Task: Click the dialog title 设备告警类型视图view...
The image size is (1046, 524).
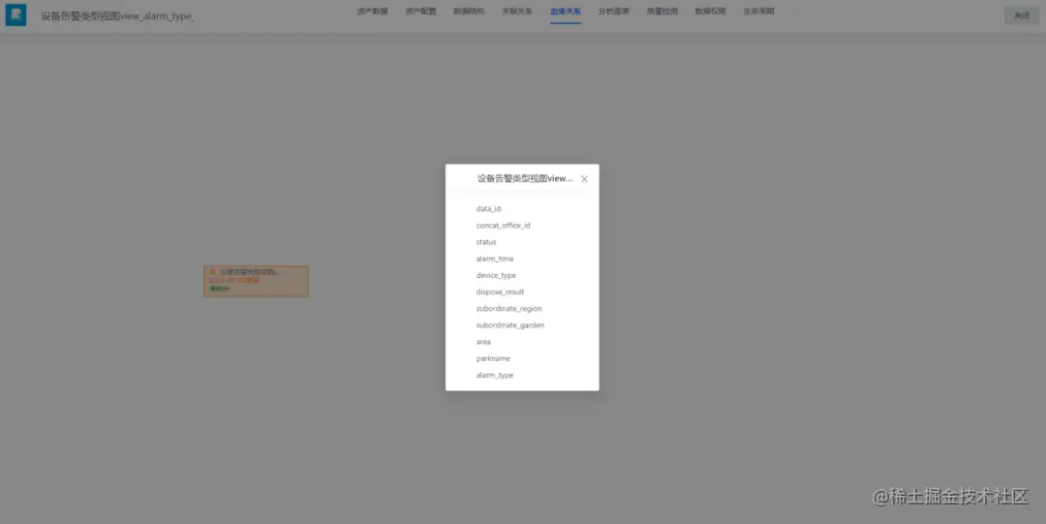Action: (525, 179)
